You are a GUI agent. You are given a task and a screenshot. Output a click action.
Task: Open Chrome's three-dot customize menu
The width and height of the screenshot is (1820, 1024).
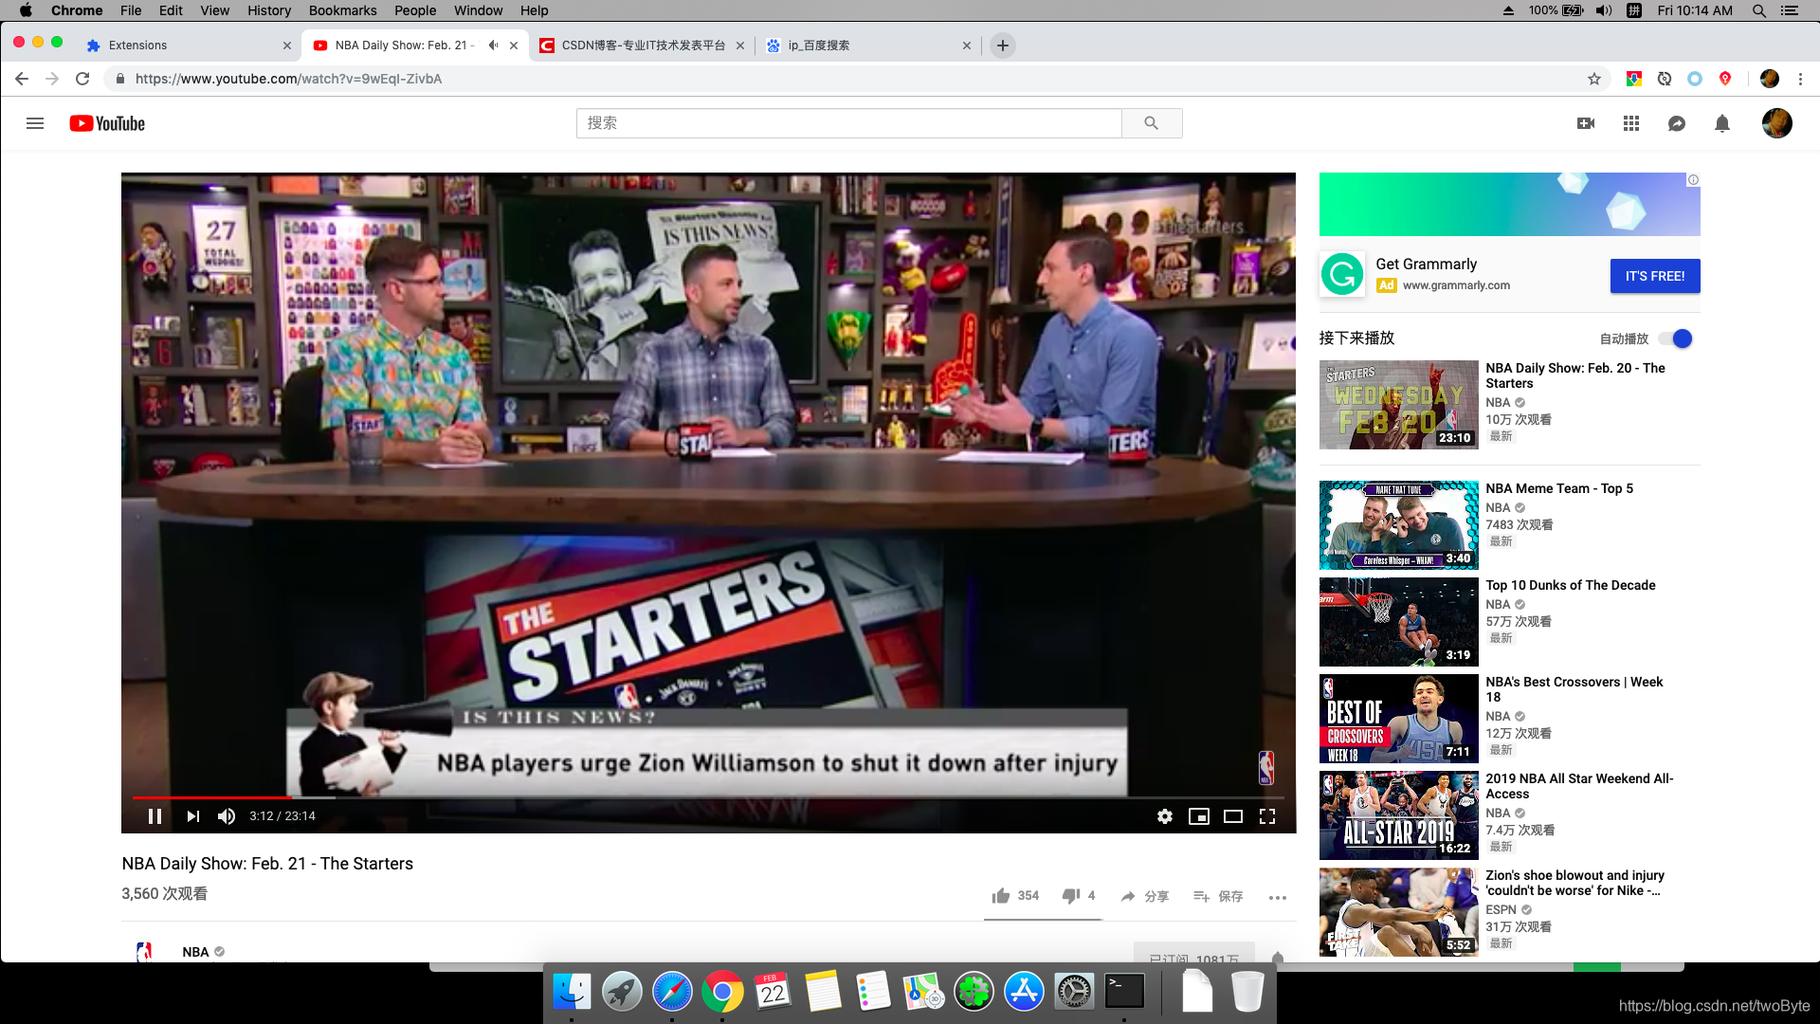(x=1800, y=79)
